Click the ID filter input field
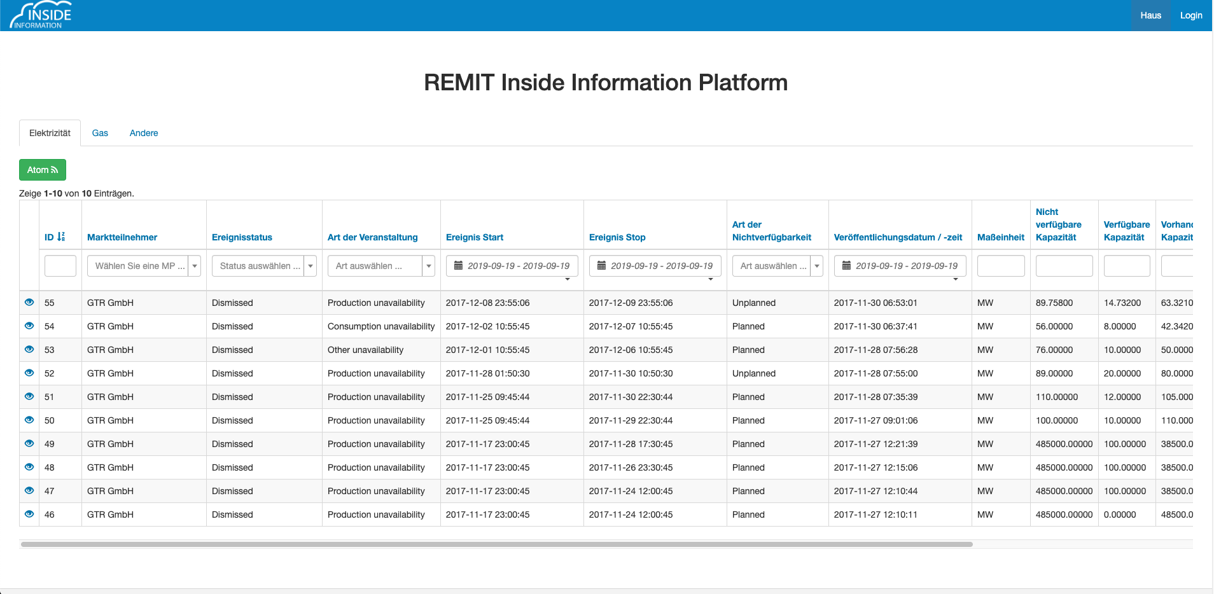The image size is (1214, 594). [x=60, y=265]
